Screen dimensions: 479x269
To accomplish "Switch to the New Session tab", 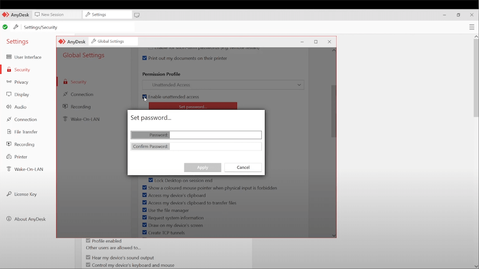I will tap(57, 15).
